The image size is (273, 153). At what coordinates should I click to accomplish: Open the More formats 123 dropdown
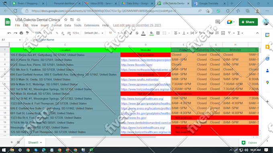[x=75, y=33]
